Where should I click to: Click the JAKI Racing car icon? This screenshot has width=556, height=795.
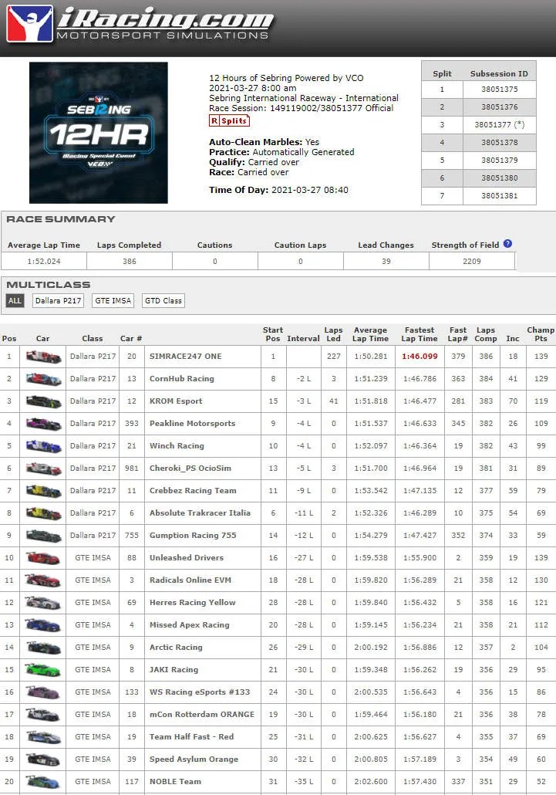pos(43,669)
